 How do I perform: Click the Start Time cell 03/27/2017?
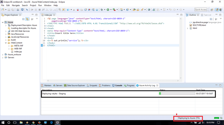pyautogui.click(x=204, y=93)
